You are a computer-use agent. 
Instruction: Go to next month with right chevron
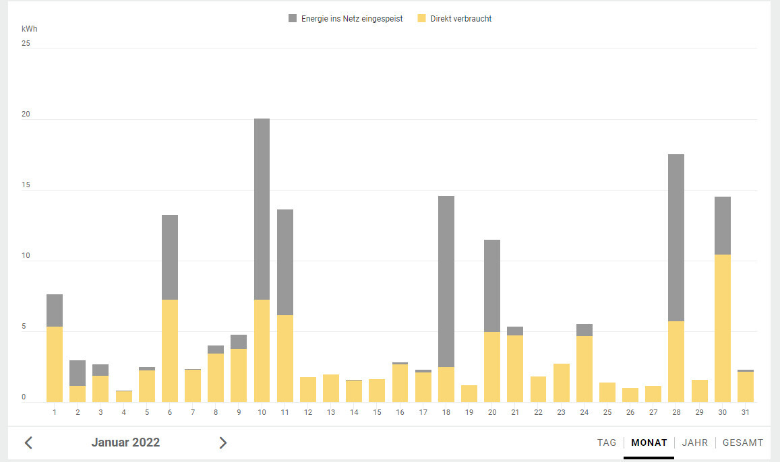point(223,442)
